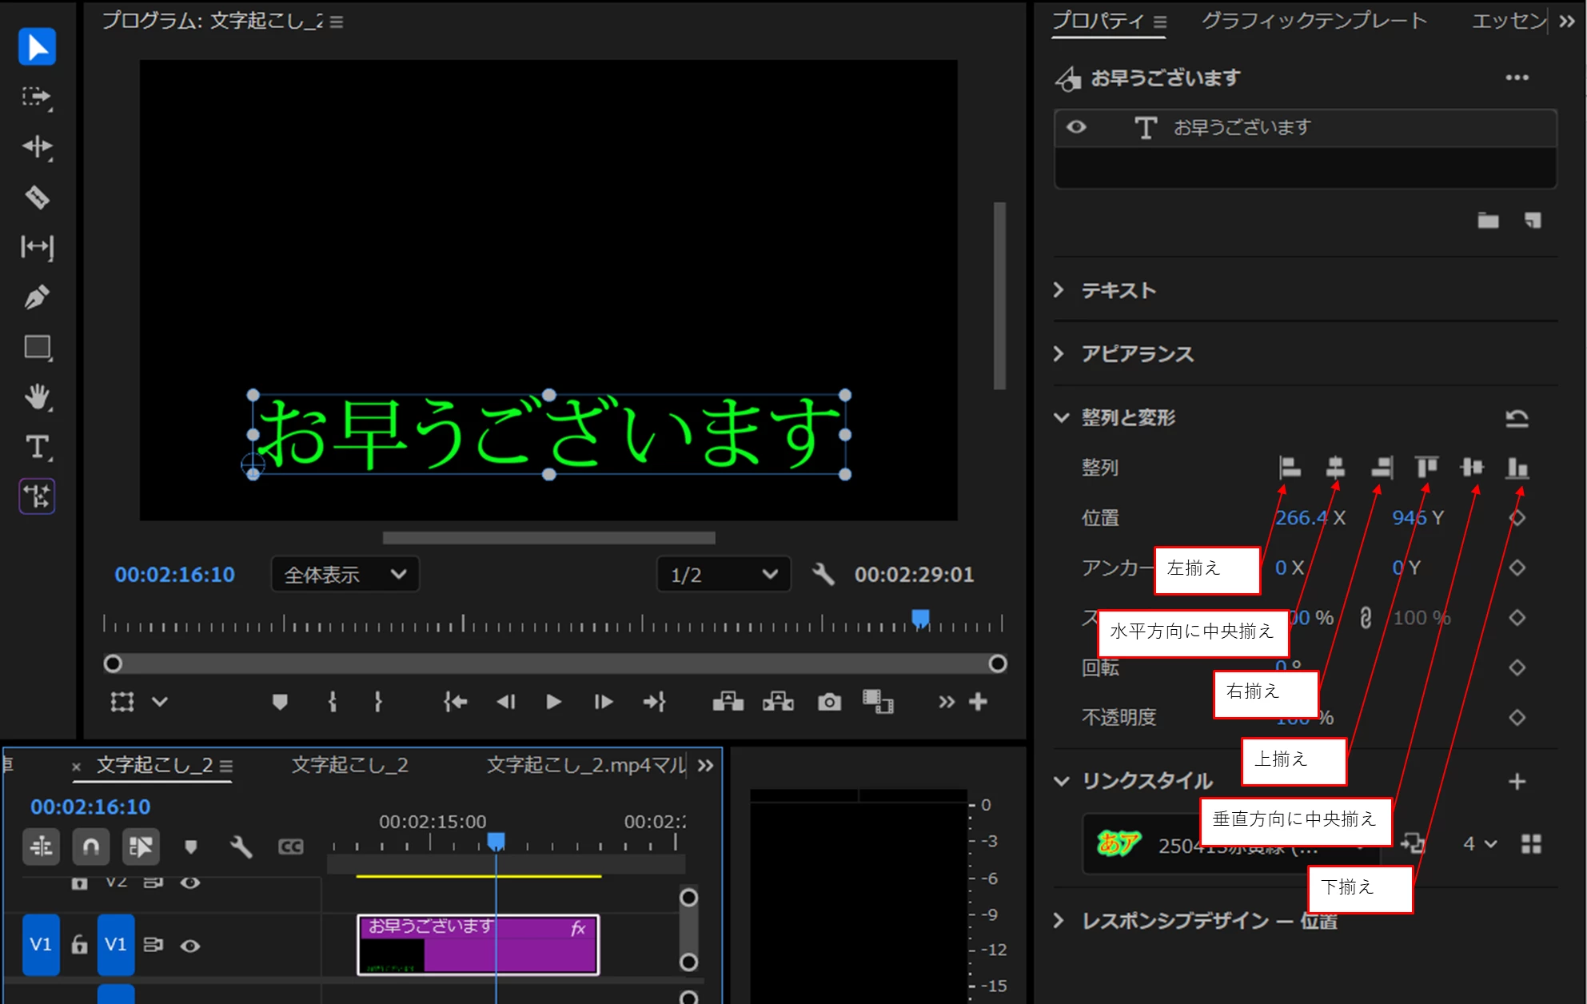Image resolution: width=1587 pixels, height=1004 pixels.
Task: Open the 全体表示 zoom level dropdown
Action: pyautogui.click(x=345, y=574)
